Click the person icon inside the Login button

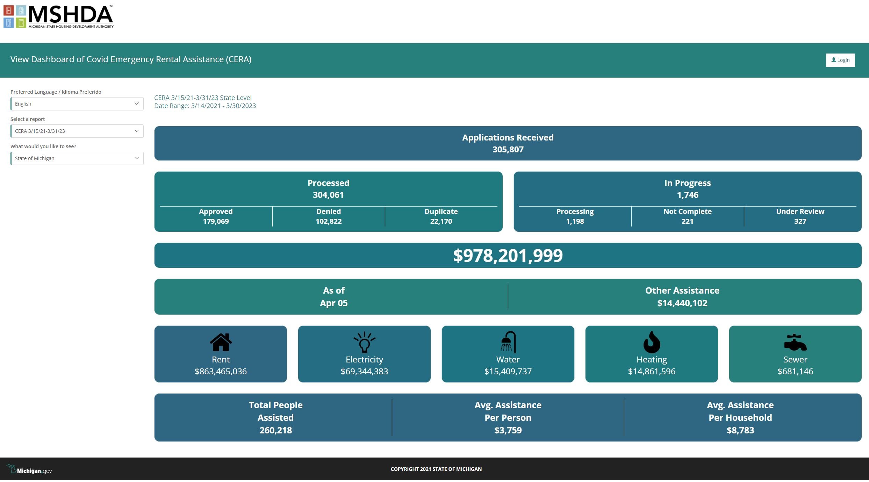(833, 60)
